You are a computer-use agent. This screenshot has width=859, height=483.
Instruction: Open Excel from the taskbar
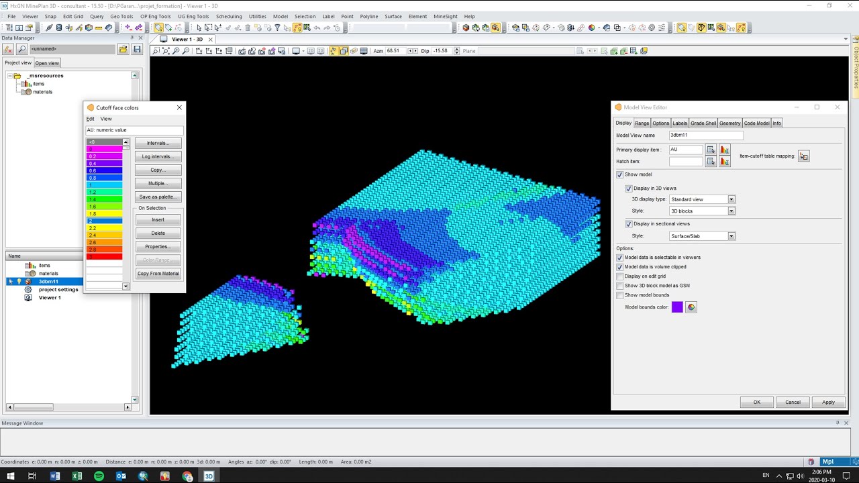click(77, 476)
